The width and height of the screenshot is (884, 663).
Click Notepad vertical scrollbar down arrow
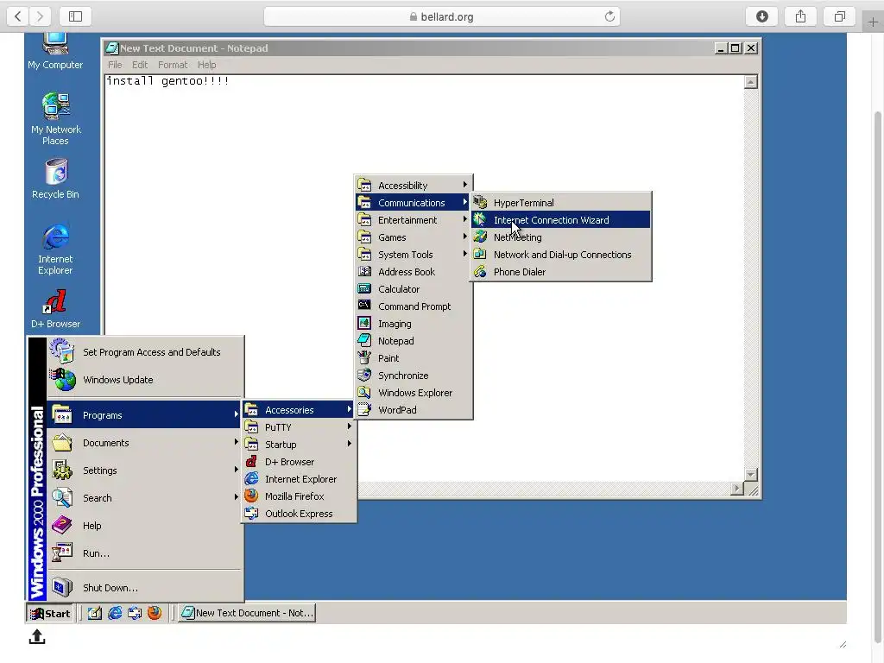(x=750, y=475)
